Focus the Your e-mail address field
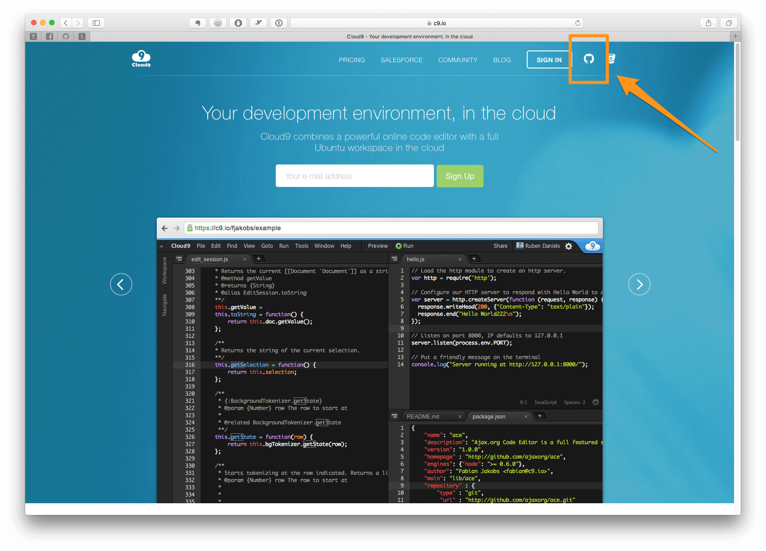This screenshot has width=766, height=551. coord(355,176)
